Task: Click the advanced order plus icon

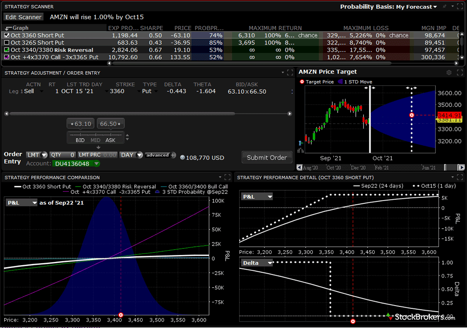Action: point(173,155)
